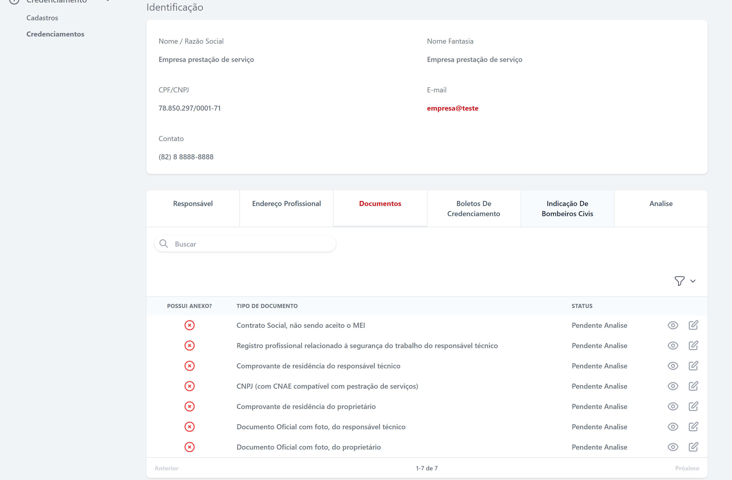Edit the Registro profissional document row
732x480 pixels.
(693, 345)
